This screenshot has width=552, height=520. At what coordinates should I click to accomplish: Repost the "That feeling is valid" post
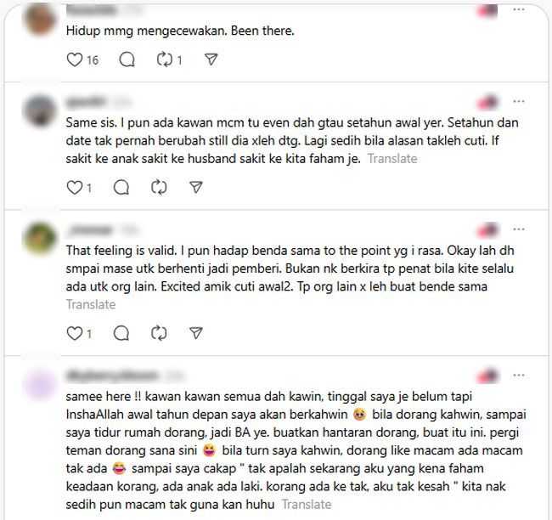point(159,333)
